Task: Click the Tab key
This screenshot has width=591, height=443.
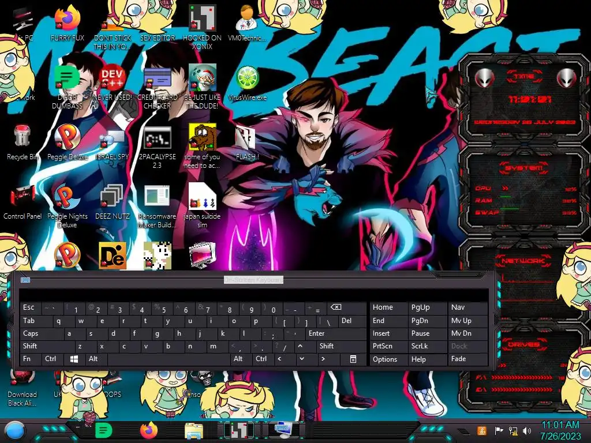Action: [x=36, y=321]
